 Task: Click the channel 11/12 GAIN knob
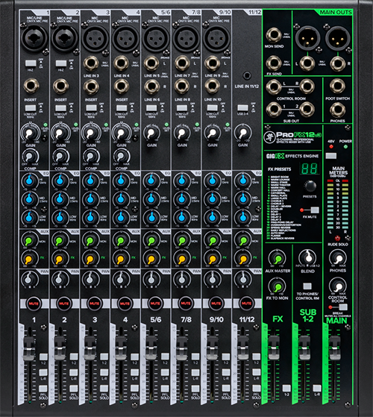pos(242,133)
